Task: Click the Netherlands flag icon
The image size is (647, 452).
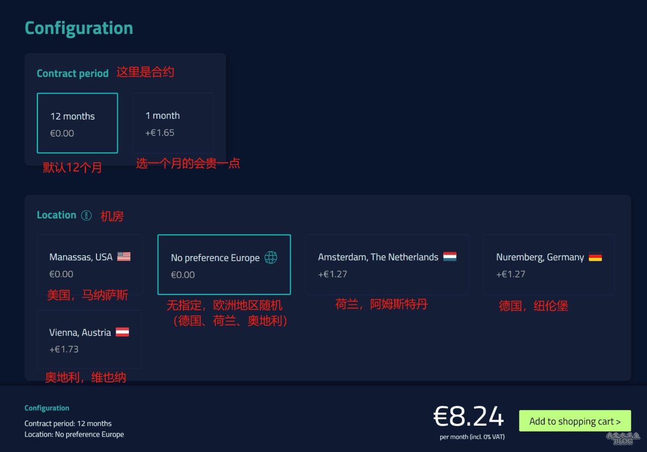Action: pyautogui.click(x=450, y=257)
